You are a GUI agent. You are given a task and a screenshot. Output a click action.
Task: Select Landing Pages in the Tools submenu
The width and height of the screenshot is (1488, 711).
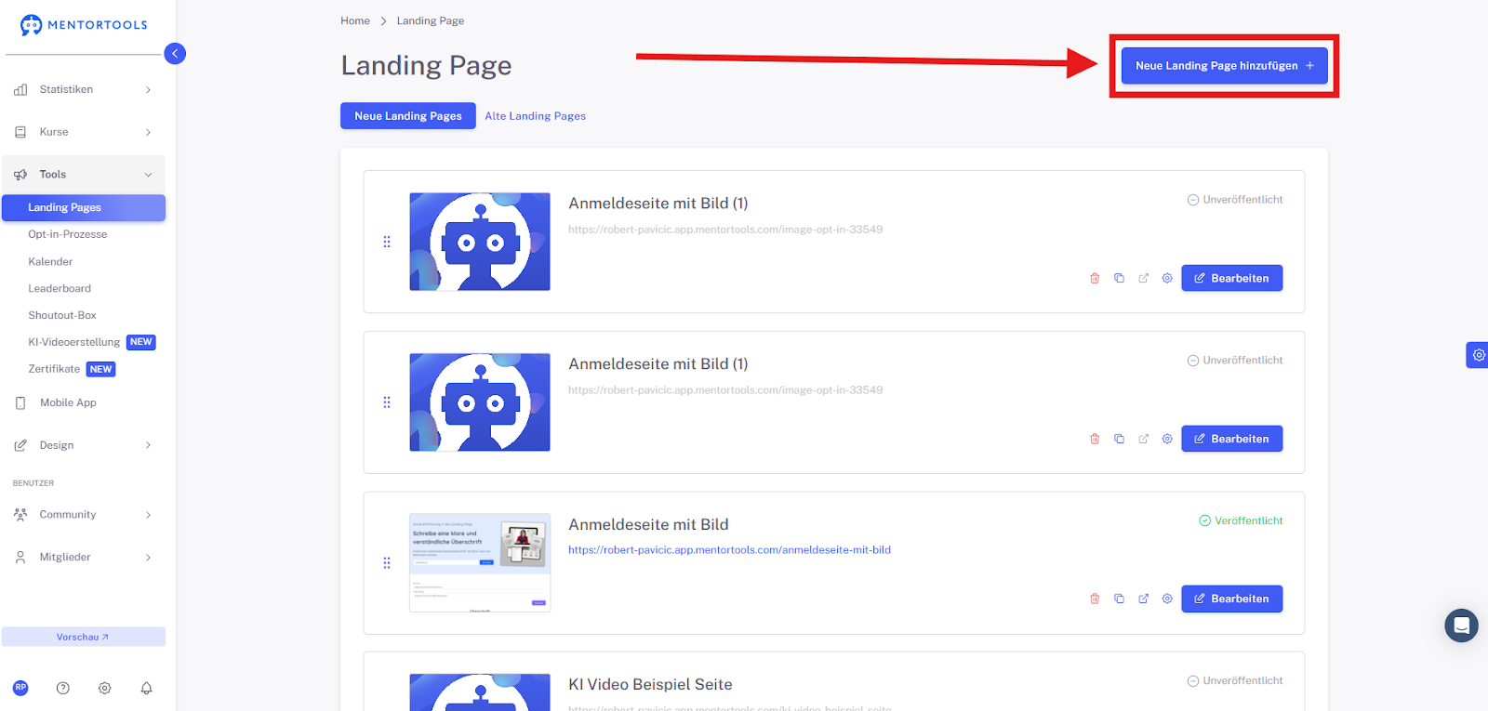click(84, 207)
